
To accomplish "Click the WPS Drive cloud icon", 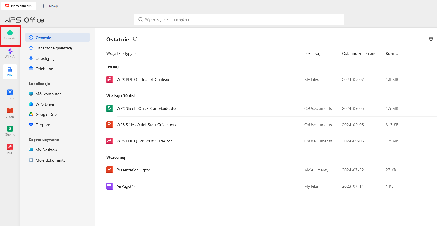I will tap(31, 104).
